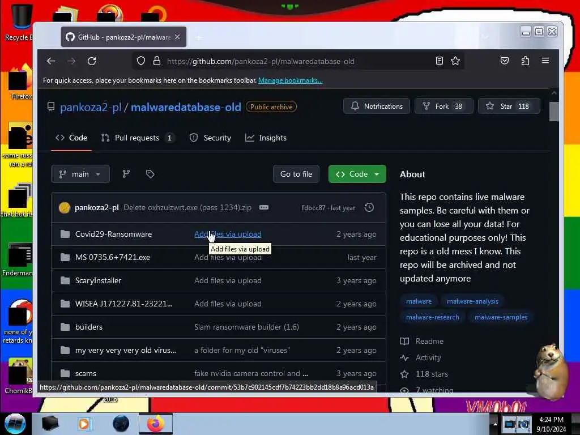This screenshot has height=435, width=580.
Task: Expand commit message ellipsis button
Action: 264,207
